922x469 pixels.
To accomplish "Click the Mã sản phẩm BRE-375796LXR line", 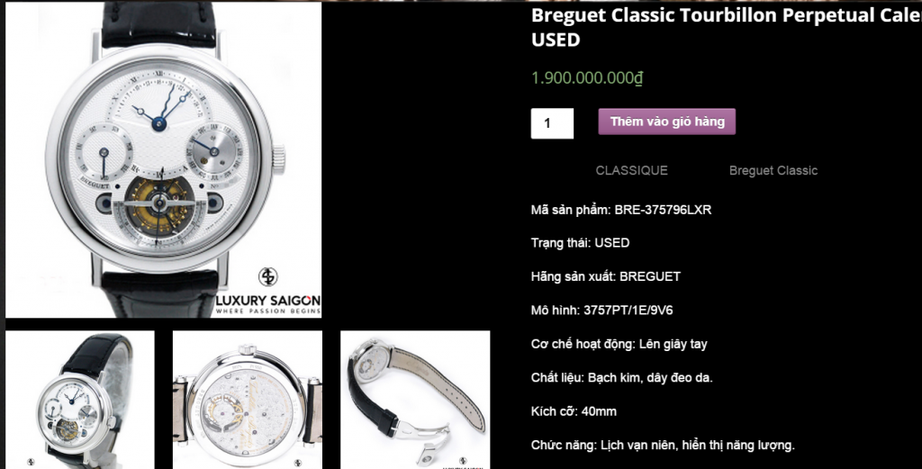I will 621,210.
